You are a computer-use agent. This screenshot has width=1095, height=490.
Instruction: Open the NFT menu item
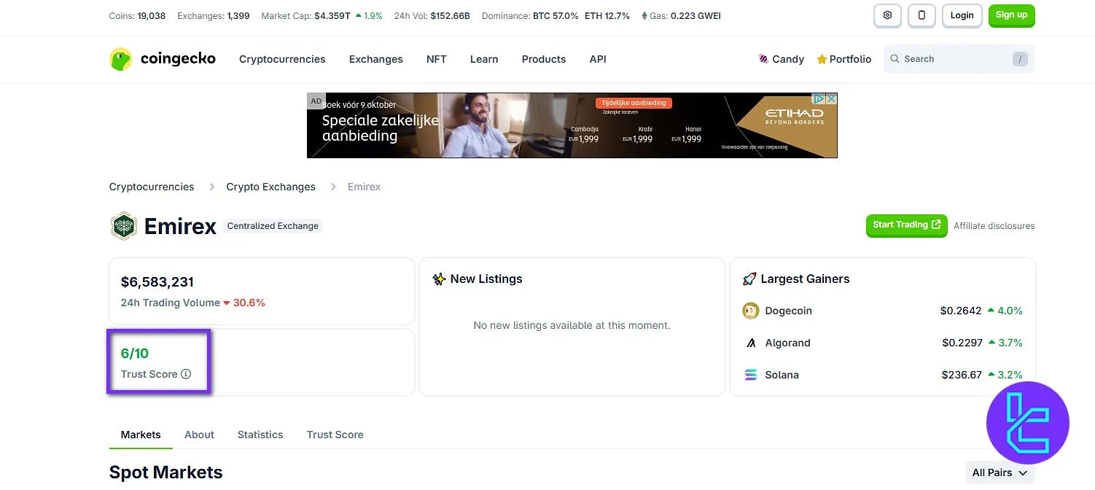click(436, 59)
